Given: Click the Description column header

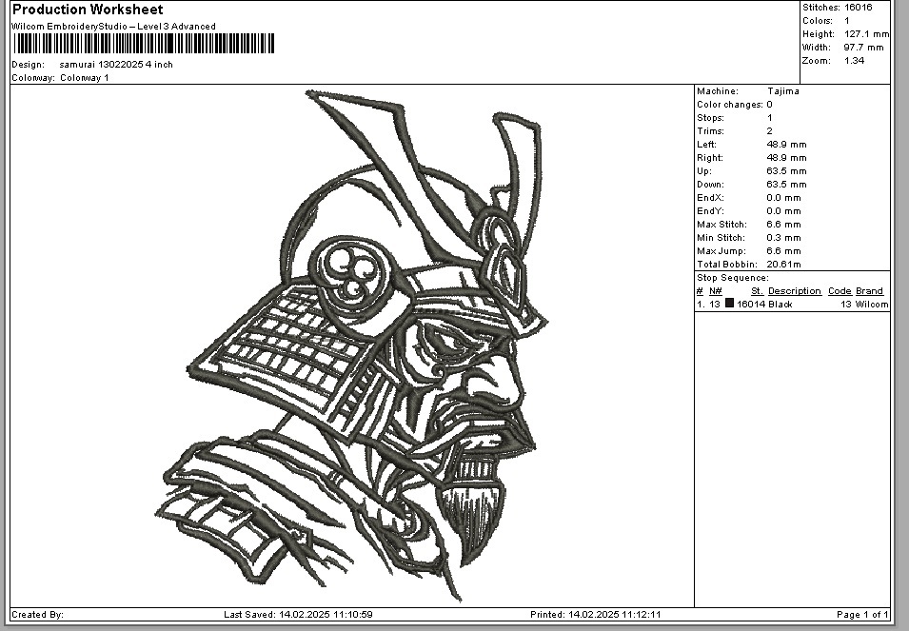Looking at the screenshot, I should coord(794,291).
